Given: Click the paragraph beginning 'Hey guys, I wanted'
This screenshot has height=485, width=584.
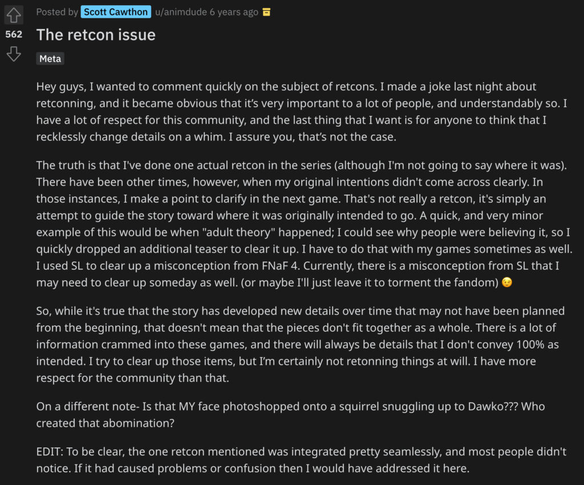Looking at the screenshot, I should [x=302, y=112].
